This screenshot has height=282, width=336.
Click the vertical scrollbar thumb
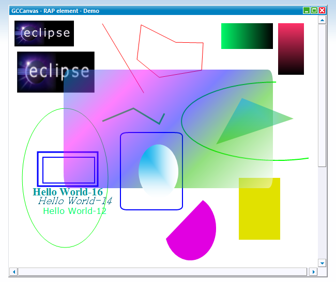pyautogui.click(x=322, y=95)
